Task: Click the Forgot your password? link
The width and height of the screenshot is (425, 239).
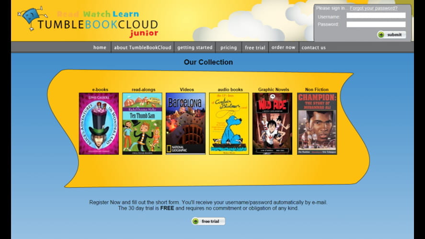Action: pos(374,8)
